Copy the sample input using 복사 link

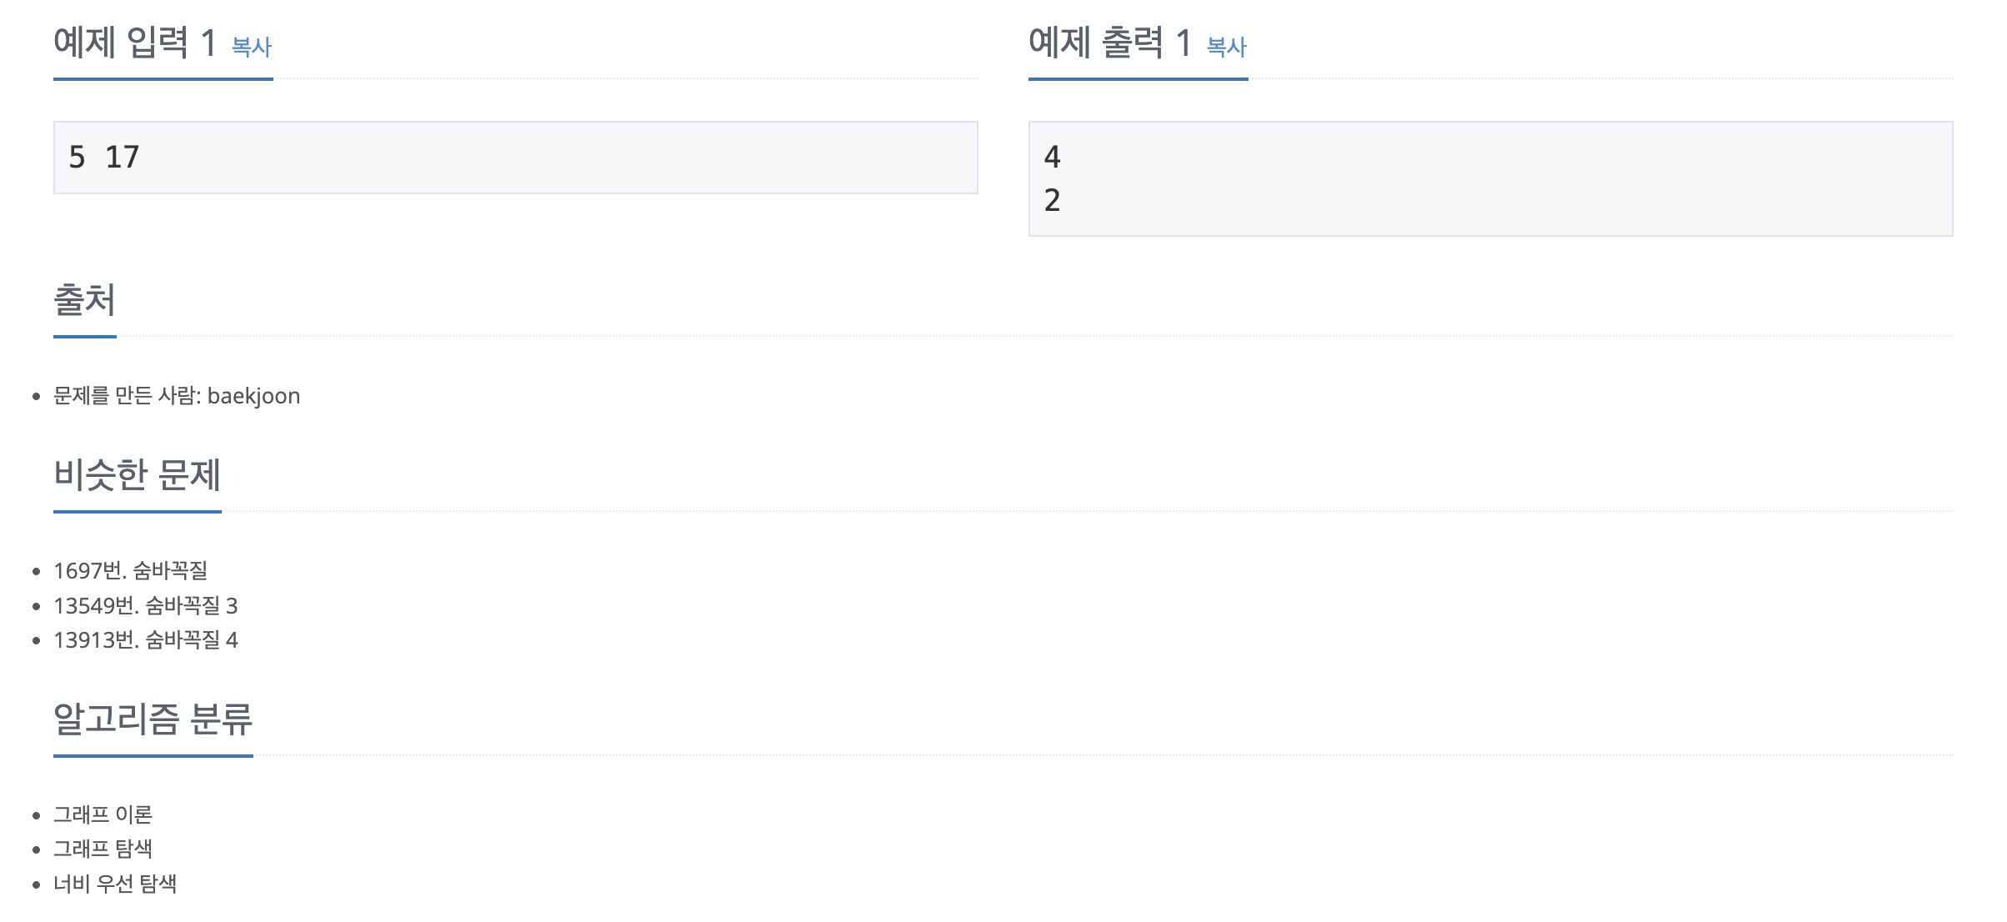[251, 48]
